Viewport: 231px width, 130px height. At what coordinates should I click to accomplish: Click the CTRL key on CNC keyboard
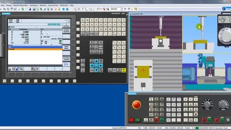[92, 34]
